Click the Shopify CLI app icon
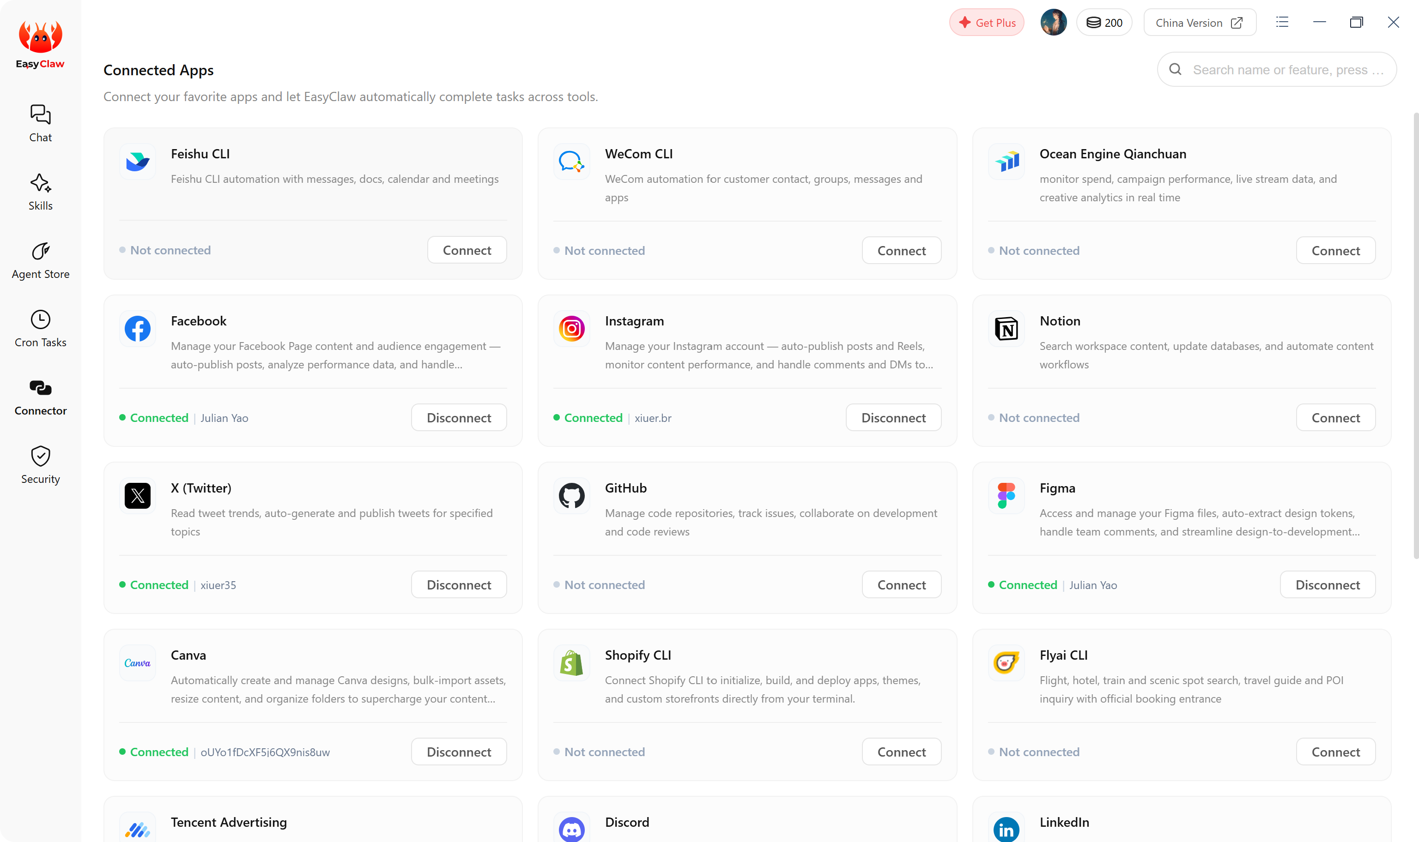 [571, 663]
